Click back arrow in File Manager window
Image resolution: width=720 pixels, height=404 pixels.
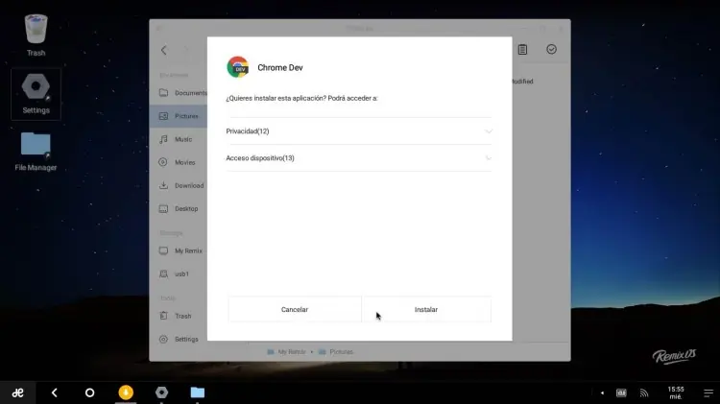point(164,50)
